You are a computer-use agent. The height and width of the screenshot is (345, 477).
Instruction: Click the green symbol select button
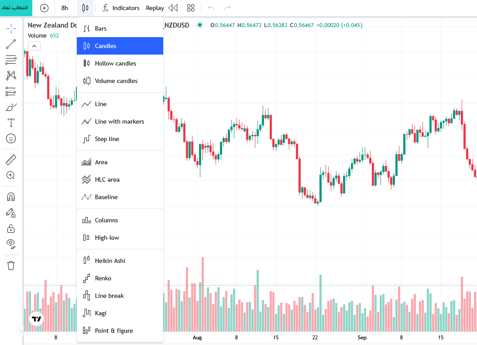coord(16,8)
